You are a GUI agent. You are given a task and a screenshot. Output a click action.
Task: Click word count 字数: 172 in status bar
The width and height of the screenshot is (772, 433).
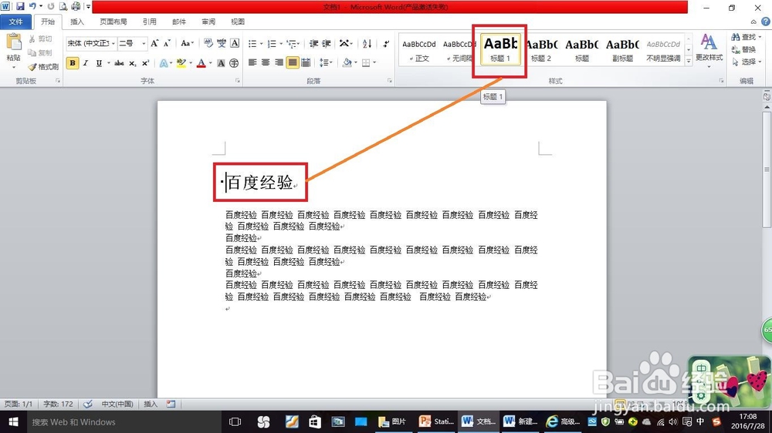58,404
